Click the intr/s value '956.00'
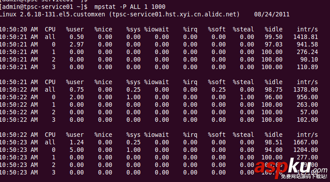330x182 pixels. pos(307,97)
